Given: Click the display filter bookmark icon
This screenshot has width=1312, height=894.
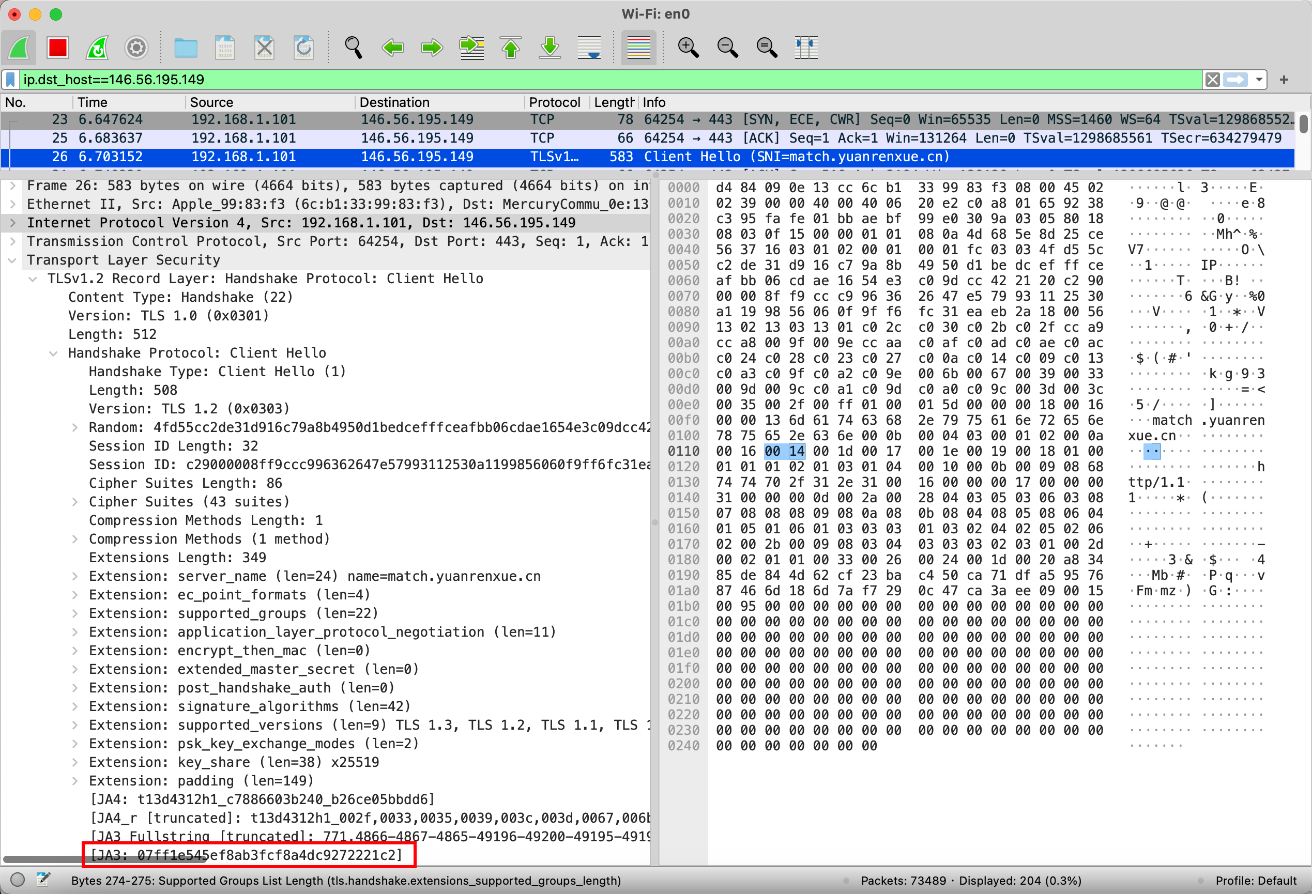Looking at the screenshot, I should click(x=10, y=80).
